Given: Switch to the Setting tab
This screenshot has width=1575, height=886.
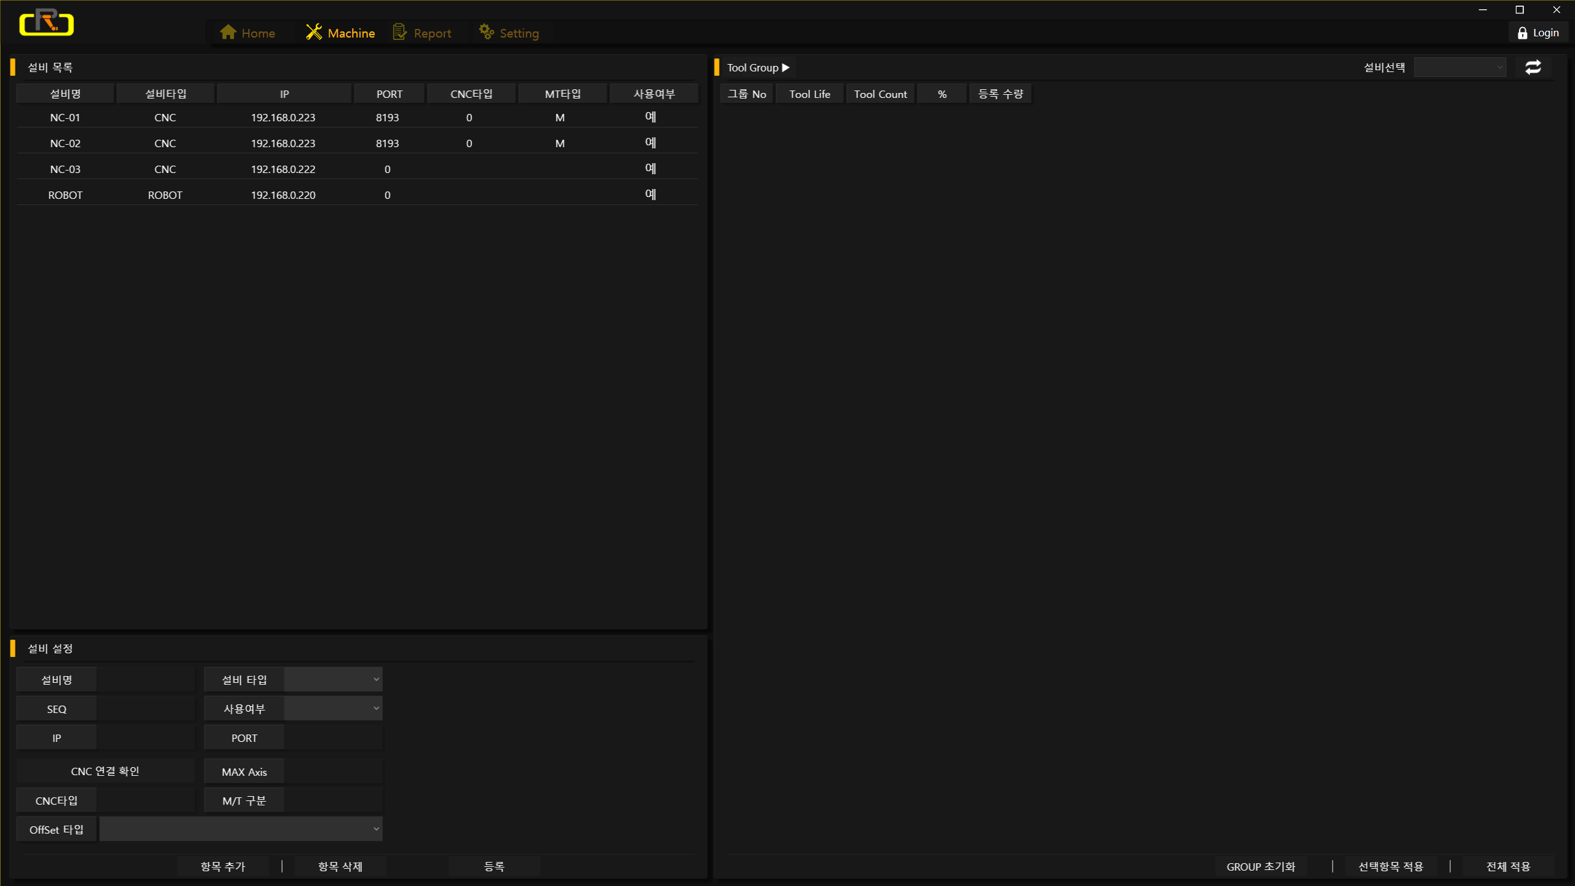Looking at the screenshot, I should tap(509, 33).
